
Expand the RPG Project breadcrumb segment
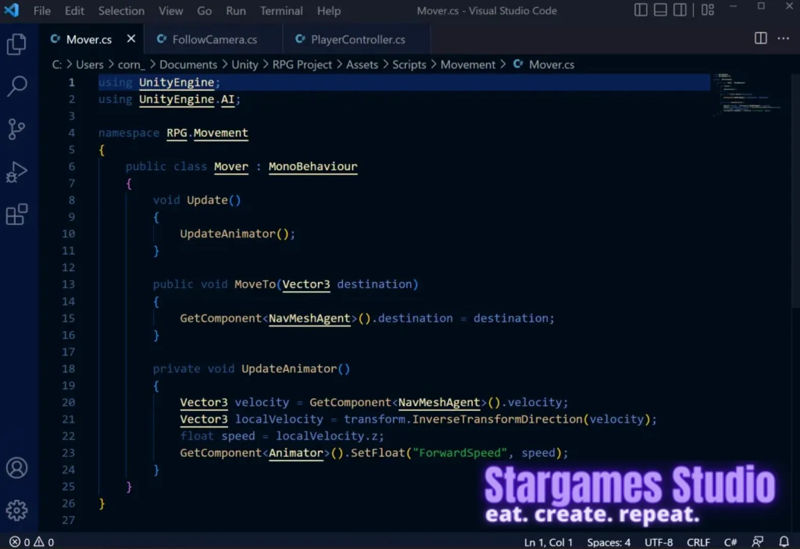coord(302,65)
